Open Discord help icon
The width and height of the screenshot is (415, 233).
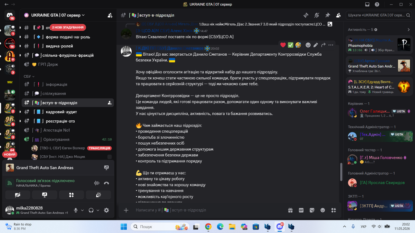377,5
